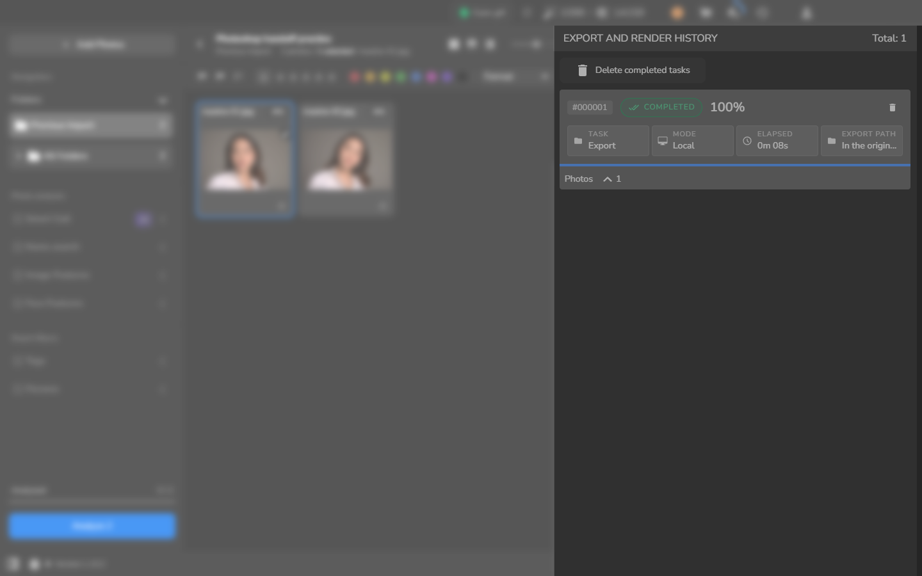Click the 100% progress value
Image resolution: width=922 pixels, height=576 pixels.
727,108
